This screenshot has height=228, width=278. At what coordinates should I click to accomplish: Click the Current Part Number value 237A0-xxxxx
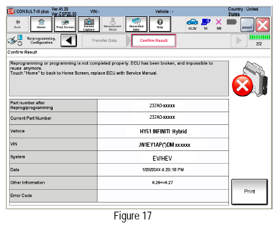(x=162, y=117)
